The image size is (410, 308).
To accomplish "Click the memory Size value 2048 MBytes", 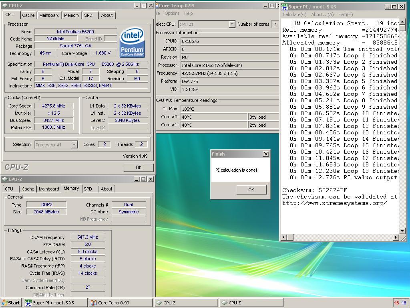I will (46, 212).
